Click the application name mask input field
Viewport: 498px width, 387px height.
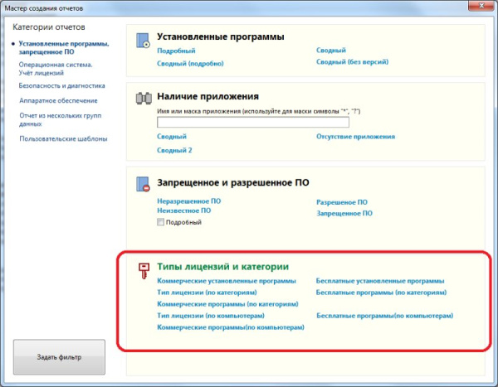click(252, 123)
